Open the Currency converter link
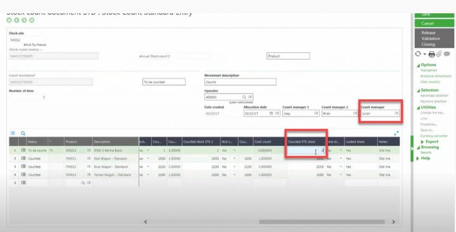456x232 pixels. point(434,136)
